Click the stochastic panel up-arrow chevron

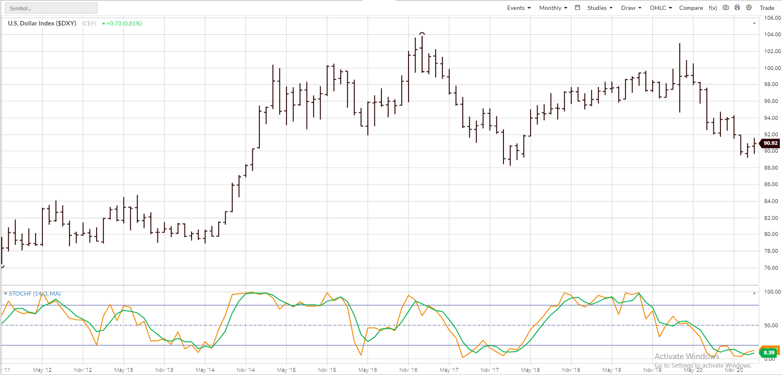pyautogui.click(x=754, y=294)
